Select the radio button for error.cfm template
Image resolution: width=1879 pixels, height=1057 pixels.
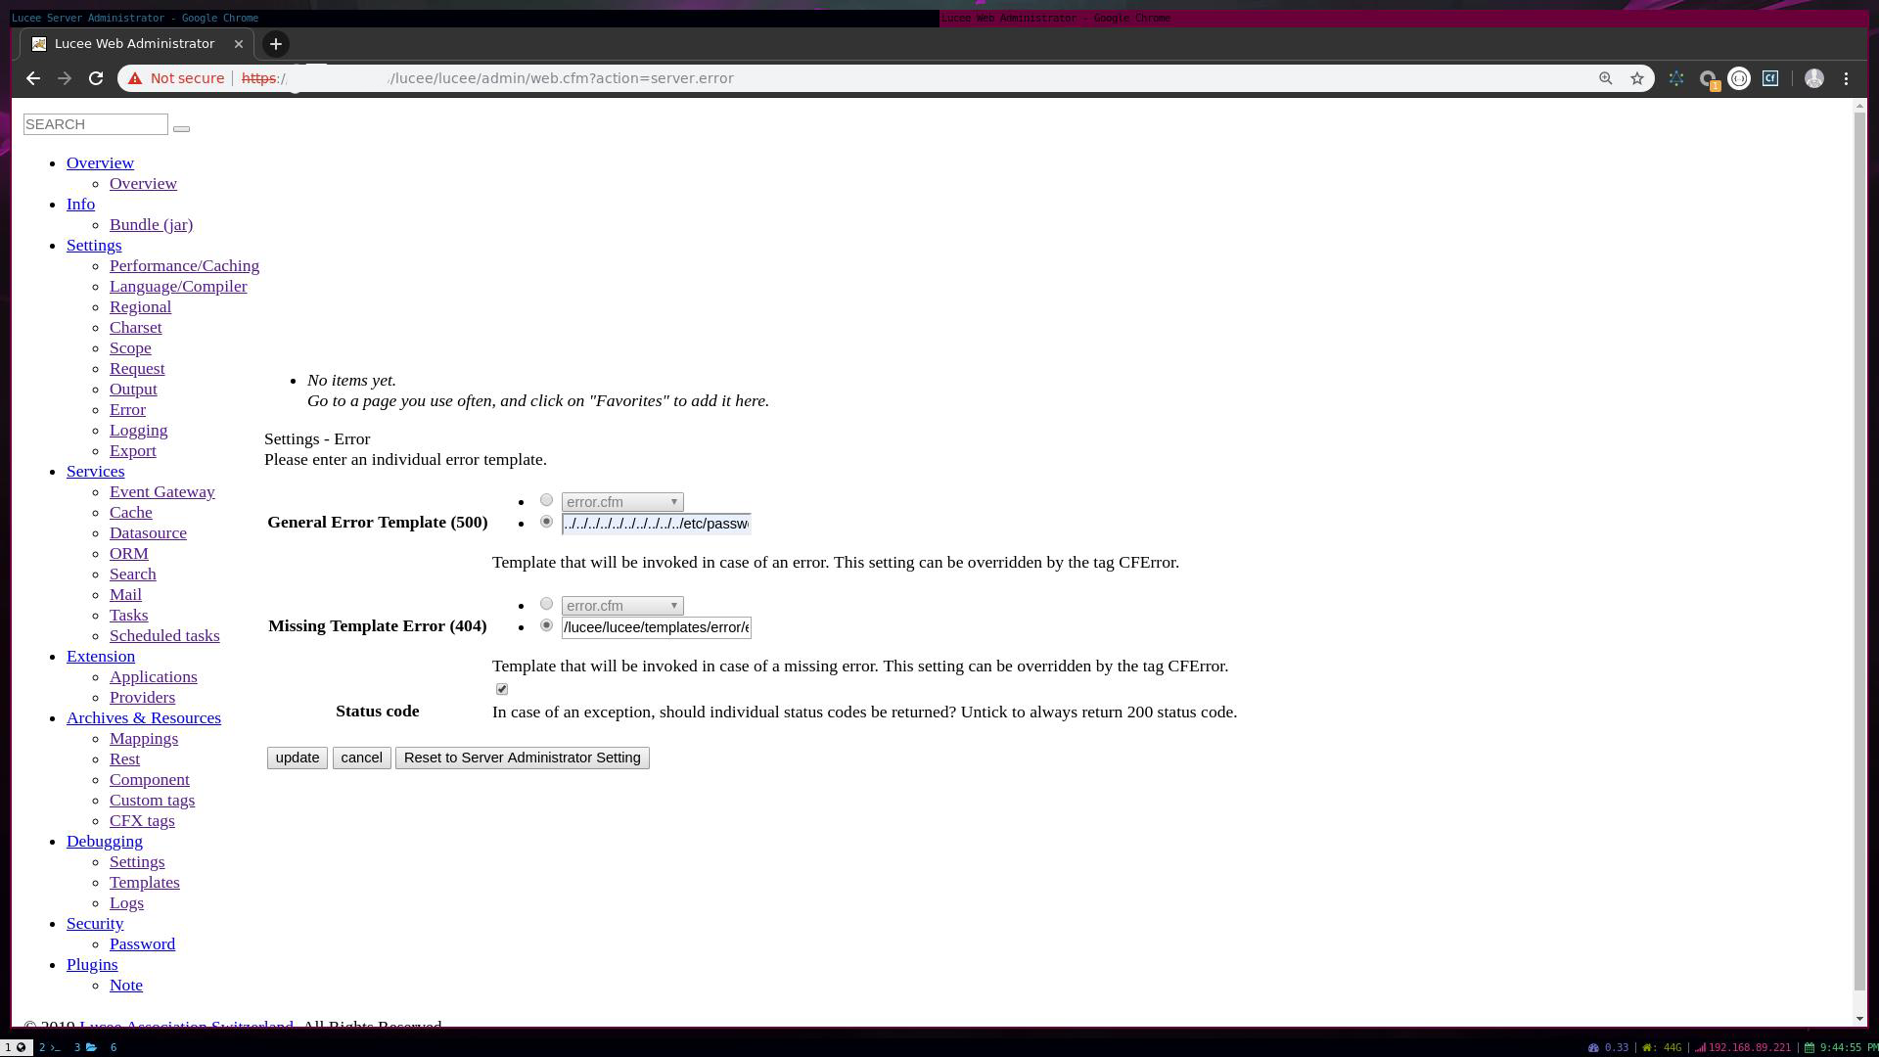[x=546, y=499]
